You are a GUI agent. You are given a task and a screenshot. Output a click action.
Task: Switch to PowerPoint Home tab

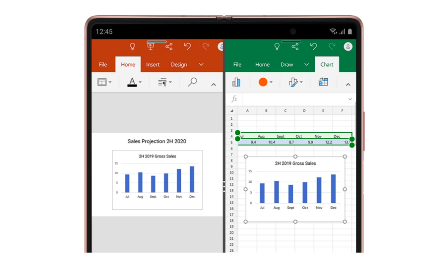point(128,65)
